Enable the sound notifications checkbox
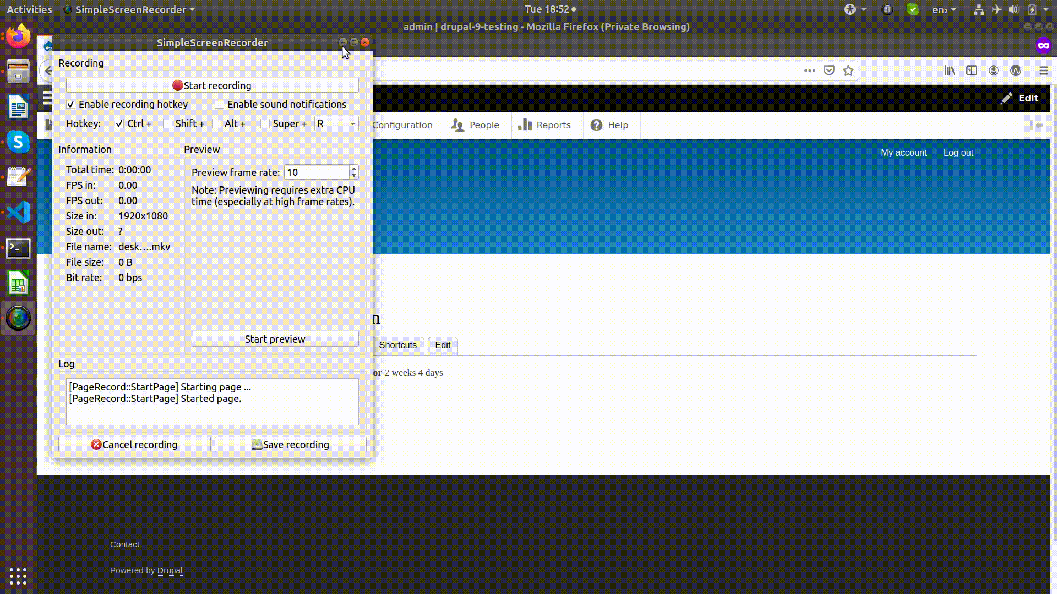The height and width of the screenshot is (594, 1057). [x=220, y=105]
